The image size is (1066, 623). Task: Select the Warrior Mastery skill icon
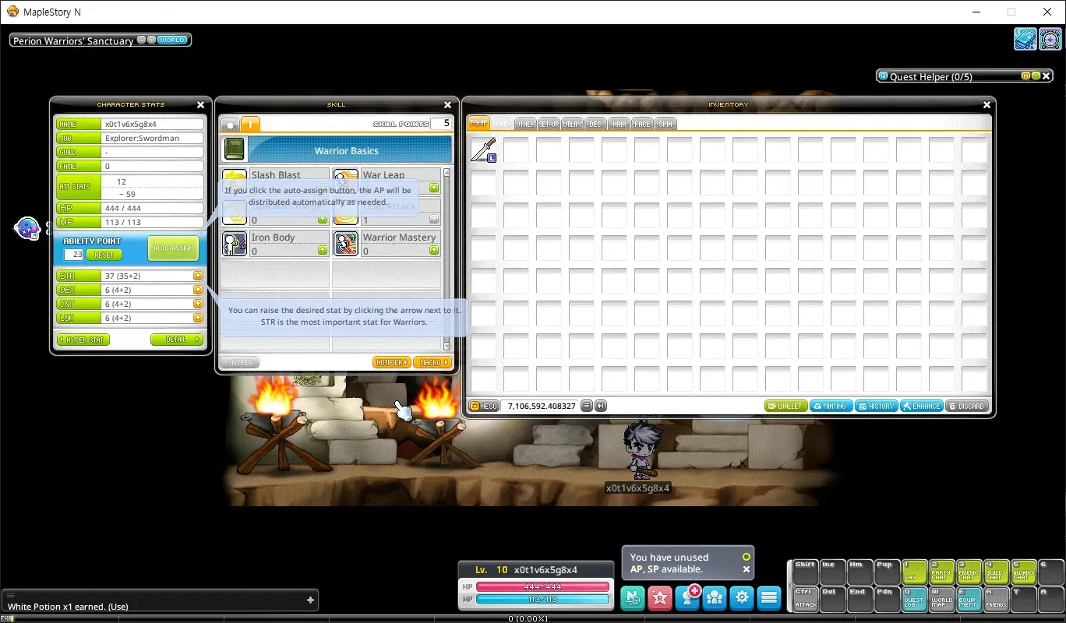click(x=346, y=244)
